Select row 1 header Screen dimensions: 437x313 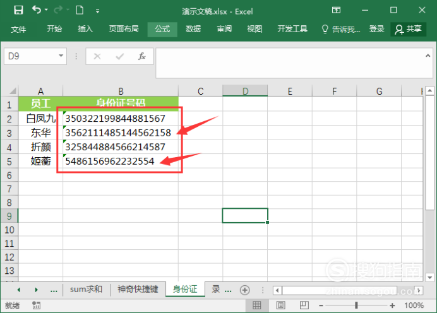(9, 104)
